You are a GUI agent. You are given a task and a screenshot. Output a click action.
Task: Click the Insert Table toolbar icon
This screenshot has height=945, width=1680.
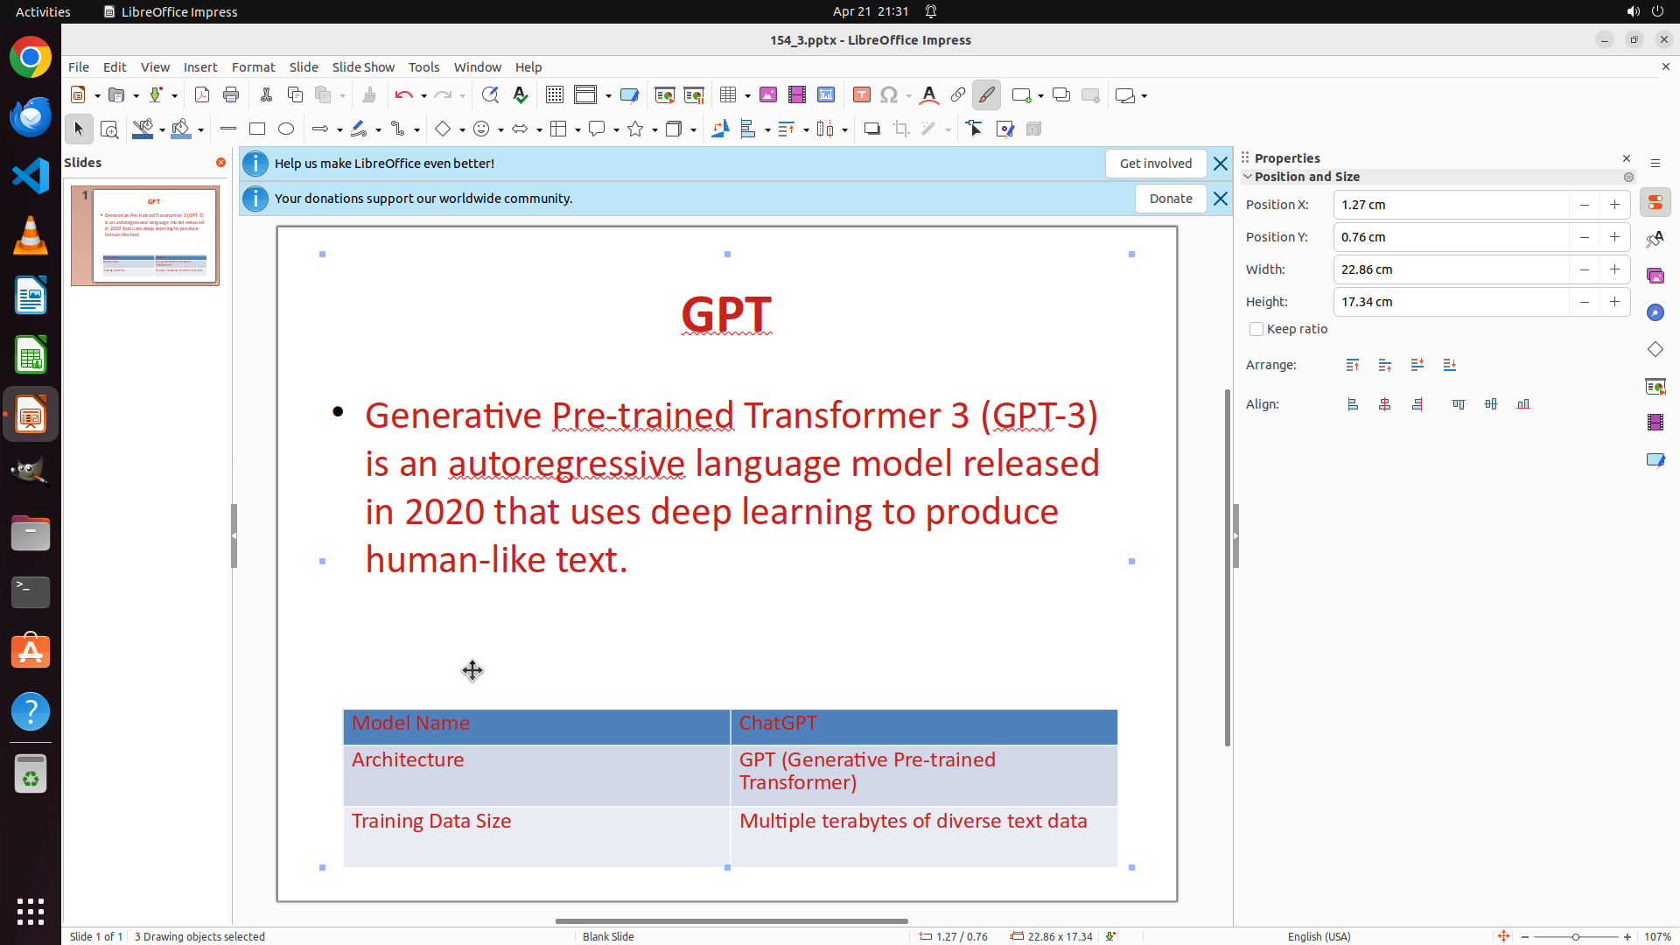coord(728,95)
